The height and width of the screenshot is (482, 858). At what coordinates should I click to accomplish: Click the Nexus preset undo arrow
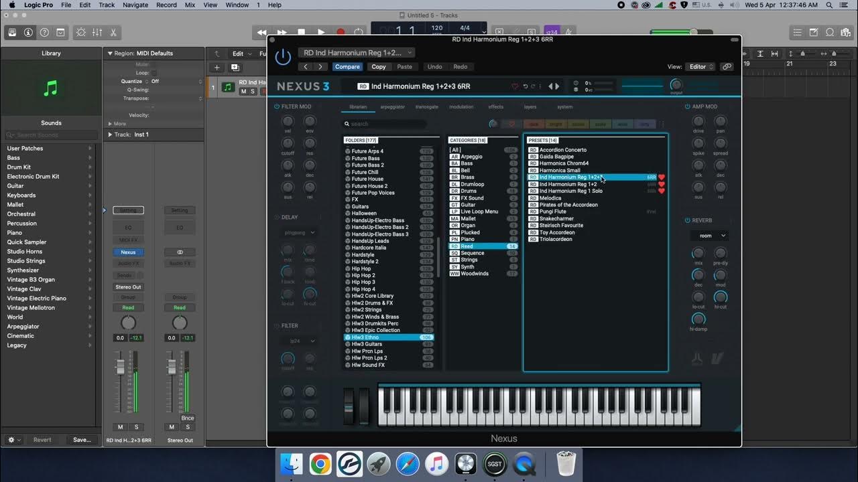(x=525, y=86)
